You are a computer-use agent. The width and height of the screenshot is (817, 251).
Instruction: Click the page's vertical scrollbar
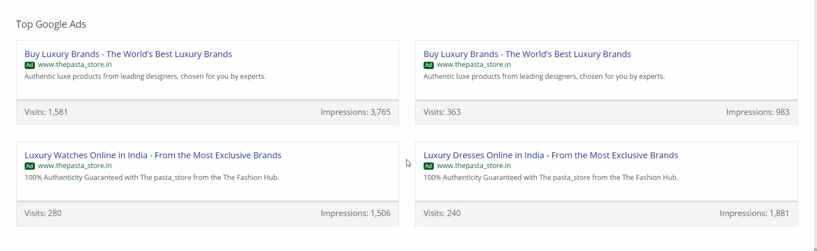(x=815, y=125)
